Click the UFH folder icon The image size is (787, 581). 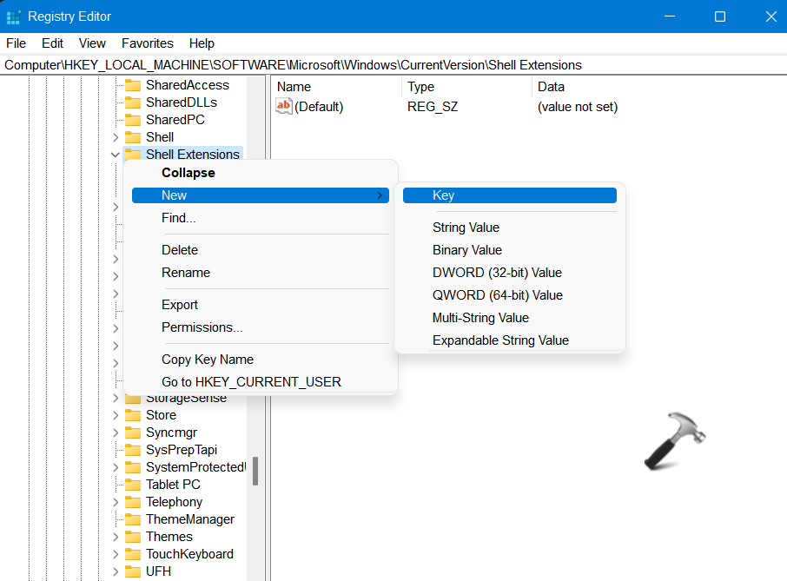pos(132,571)
